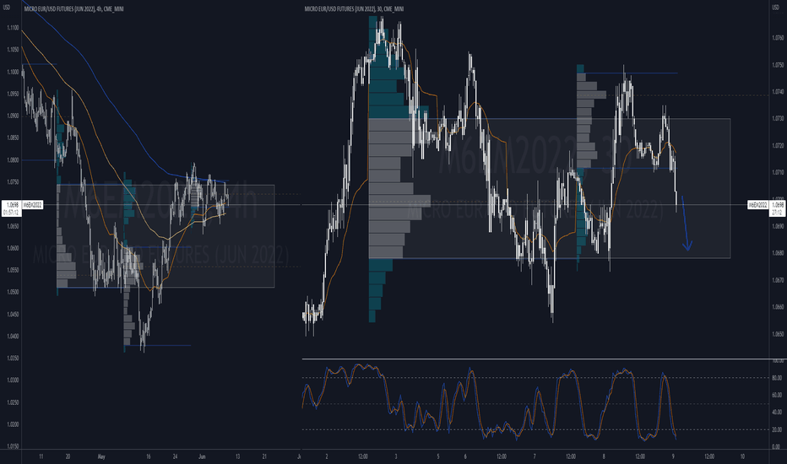
Task: Click the 10 date label on 30-minute time axis
Action: 742,456
